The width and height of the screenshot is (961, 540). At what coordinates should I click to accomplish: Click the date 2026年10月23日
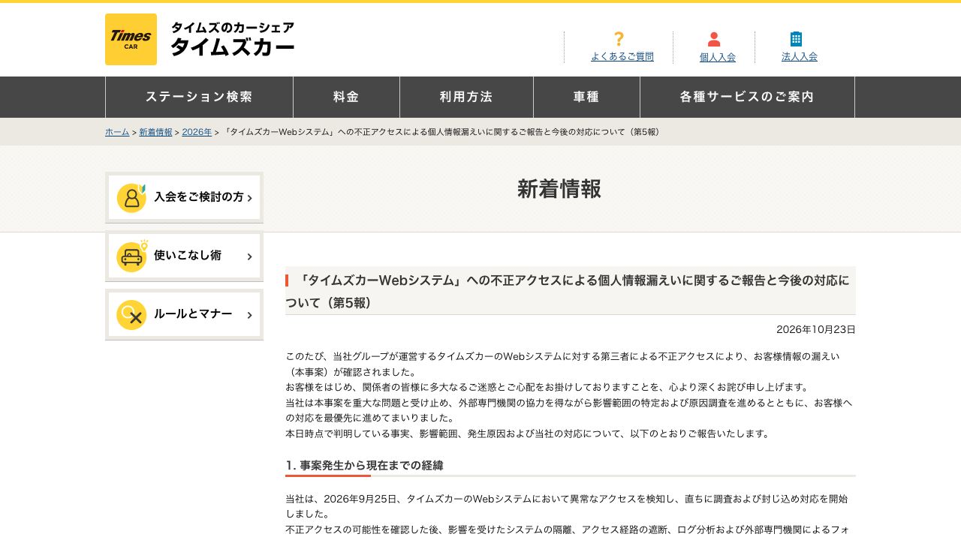[816, 329]
